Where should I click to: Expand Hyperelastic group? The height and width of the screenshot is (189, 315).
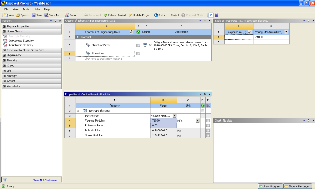click(4, 55)
